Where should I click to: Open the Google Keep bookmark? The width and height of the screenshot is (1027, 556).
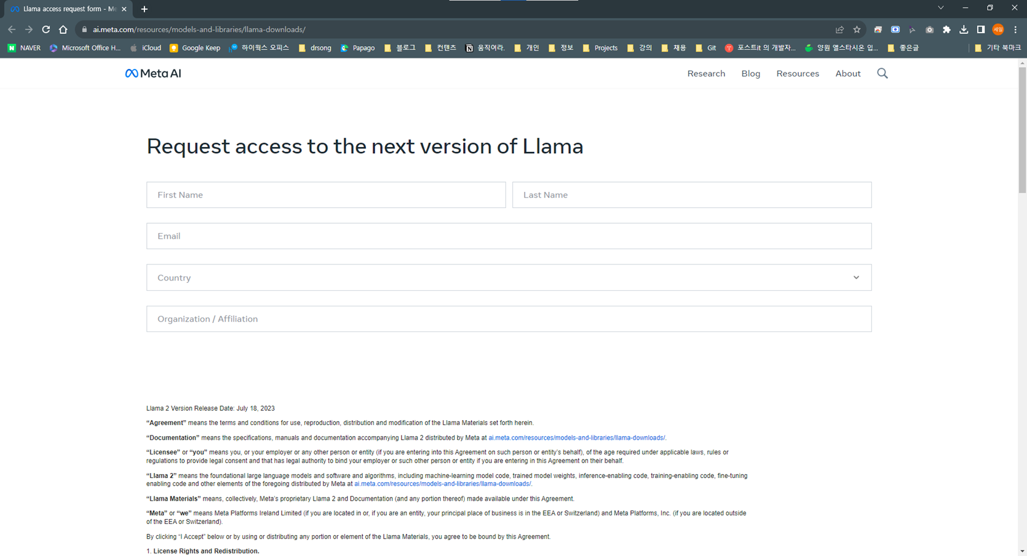point(195,48)
